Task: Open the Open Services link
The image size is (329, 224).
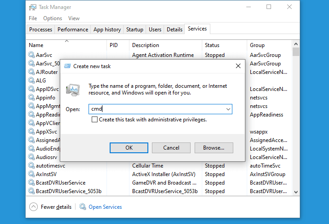Action: [105, 207]
